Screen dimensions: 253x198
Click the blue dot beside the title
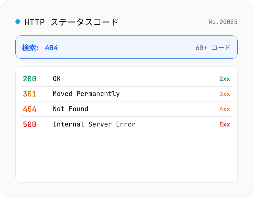(x=18, y=21)
